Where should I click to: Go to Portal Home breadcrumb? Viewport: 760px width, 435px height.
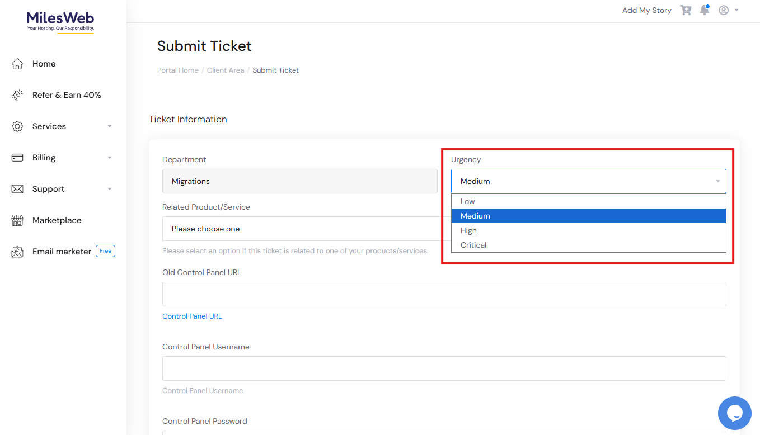coord(178,70)
